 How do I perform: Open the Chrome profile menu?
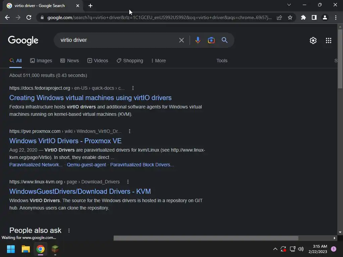[325, 17]
